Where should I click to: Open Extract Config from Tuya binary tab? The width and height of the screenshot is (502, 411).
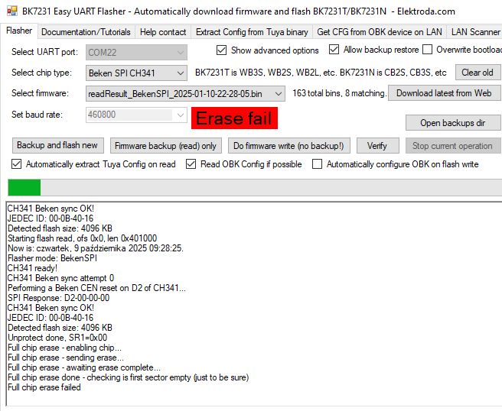click(x=252, y=32)
